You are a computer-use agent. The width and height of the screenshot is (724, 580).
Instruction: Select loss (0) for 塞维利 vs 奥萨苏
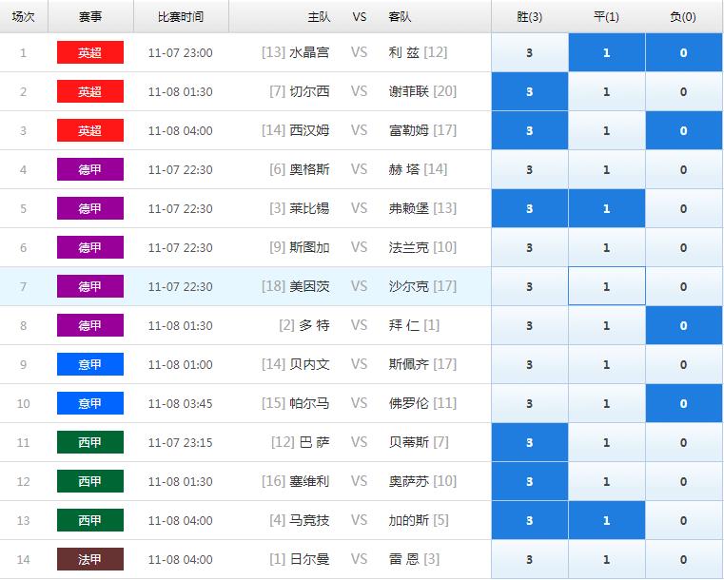pyautogui.click(x=683, y=481)
